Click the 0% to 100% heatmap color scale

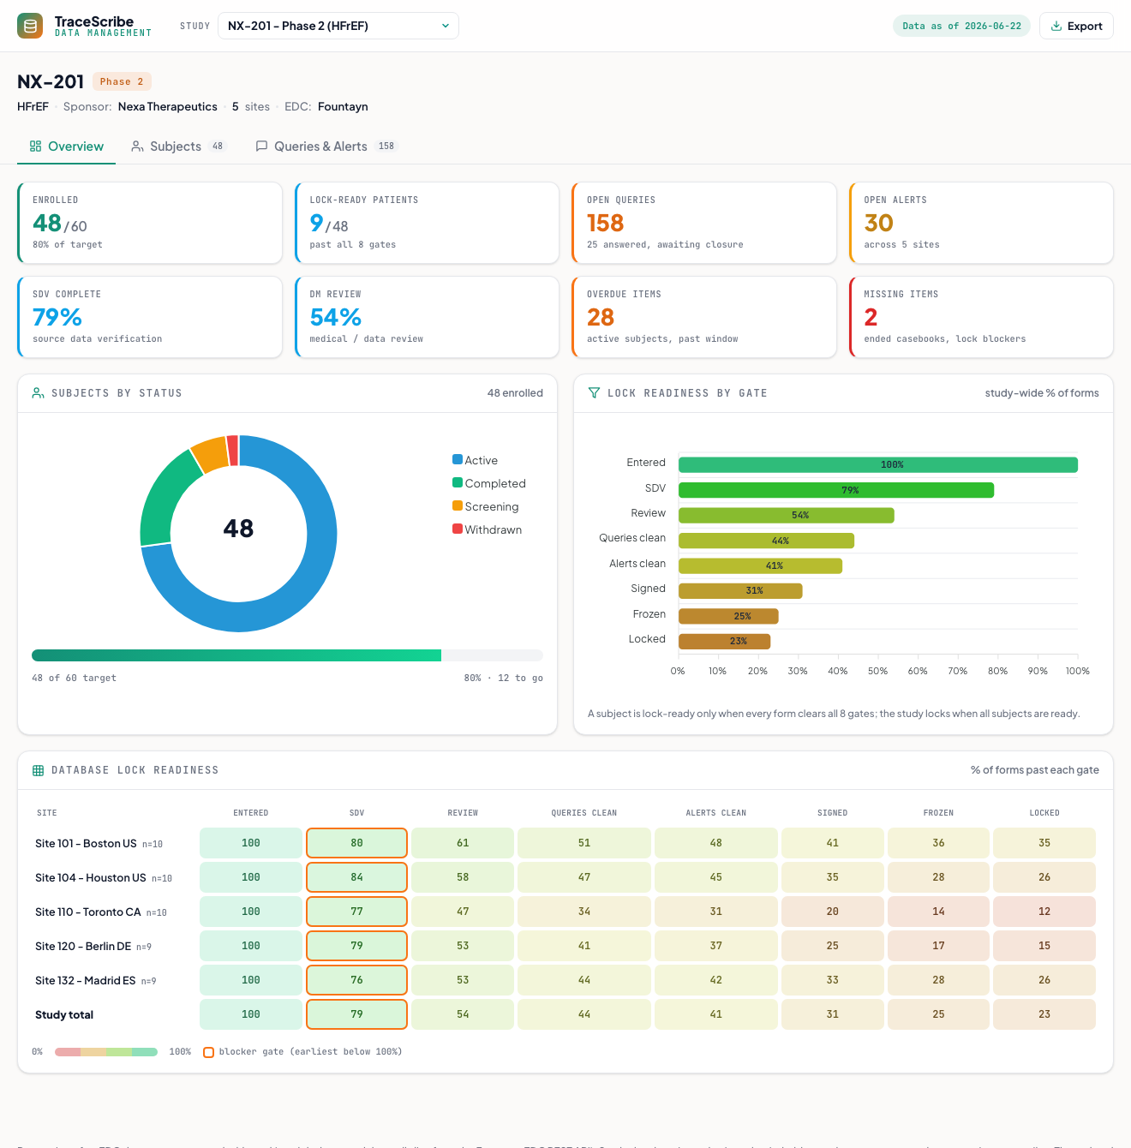click(x=106, y=1052)
